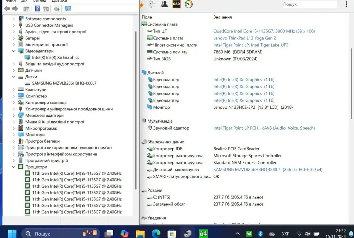Open the Lenovo ThinkPad L13 Yoga Gen 2 link
The image size is (354, 238).
(245, 38)
